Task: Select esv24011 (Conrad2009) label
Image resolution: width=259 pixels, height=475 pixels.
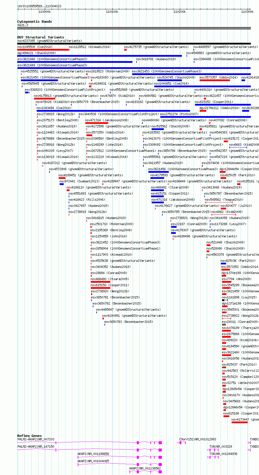Action: point(240,322)
